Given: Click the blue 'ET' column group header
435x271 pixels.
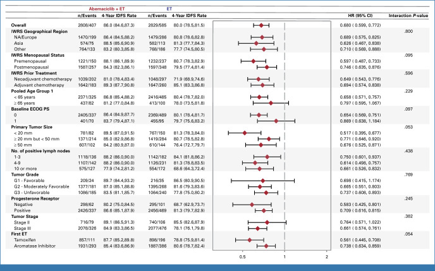Looking at the screenshot, I should pos(169,9).
